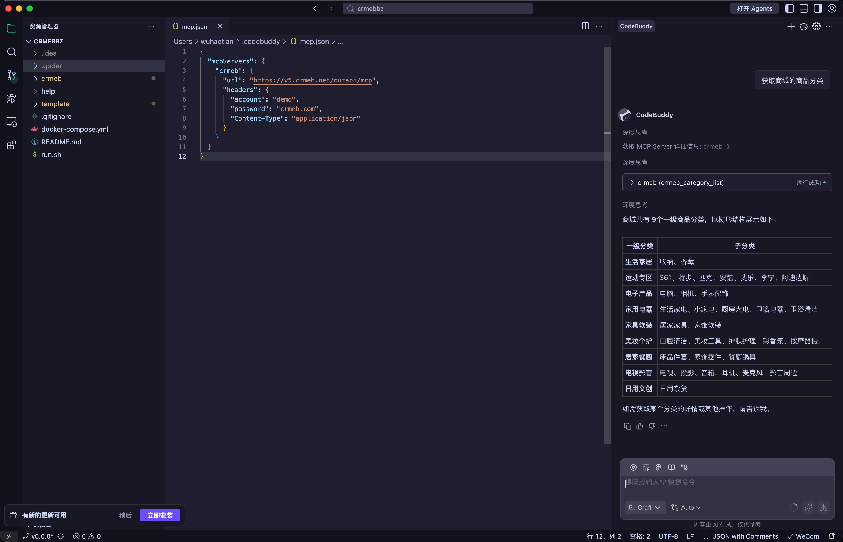
Task: Click the @ mention icon in chat input
Action: pyautogui.click(x=633, y=467)
